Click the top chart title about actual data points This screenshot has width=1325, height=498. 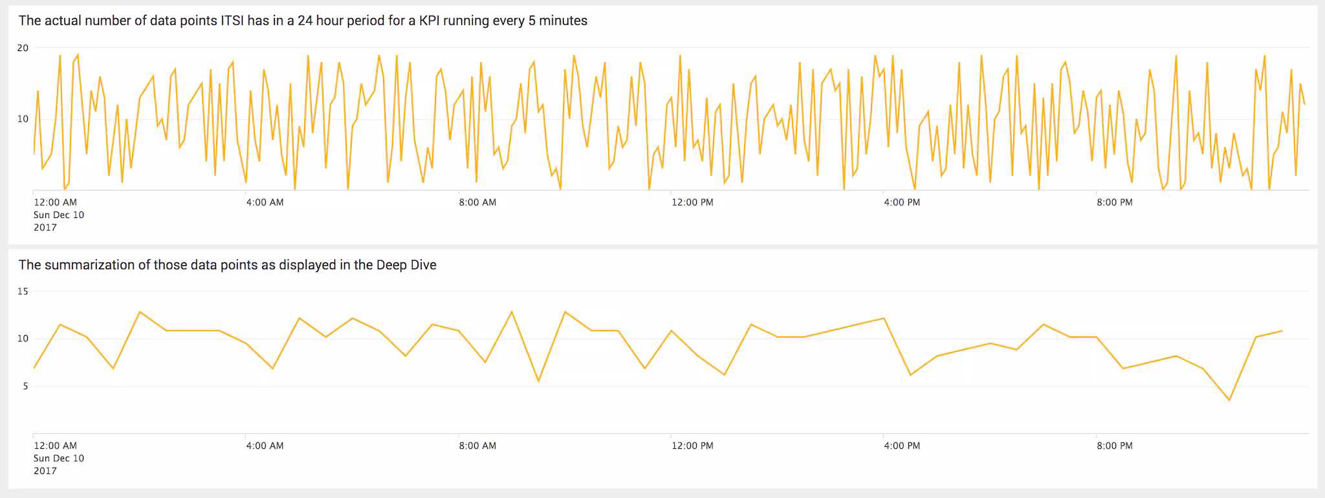point(303,21)
